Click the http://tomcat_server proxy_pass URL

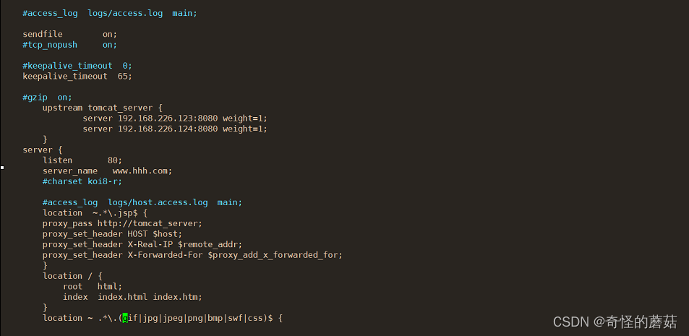click(150, 223)
